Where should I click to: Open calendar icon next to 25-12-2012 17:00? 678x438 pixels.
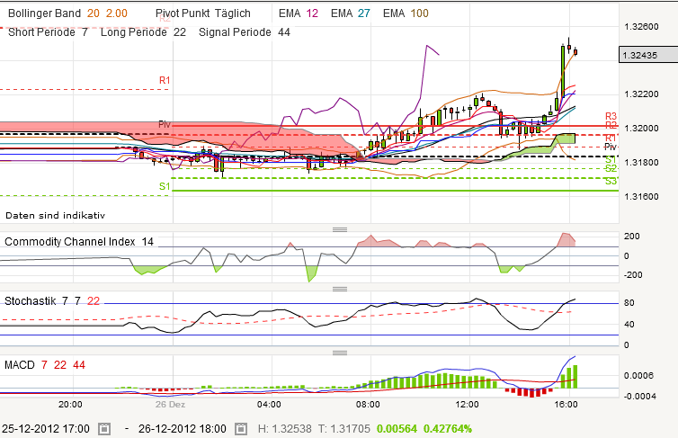click(x=103, y=429)
